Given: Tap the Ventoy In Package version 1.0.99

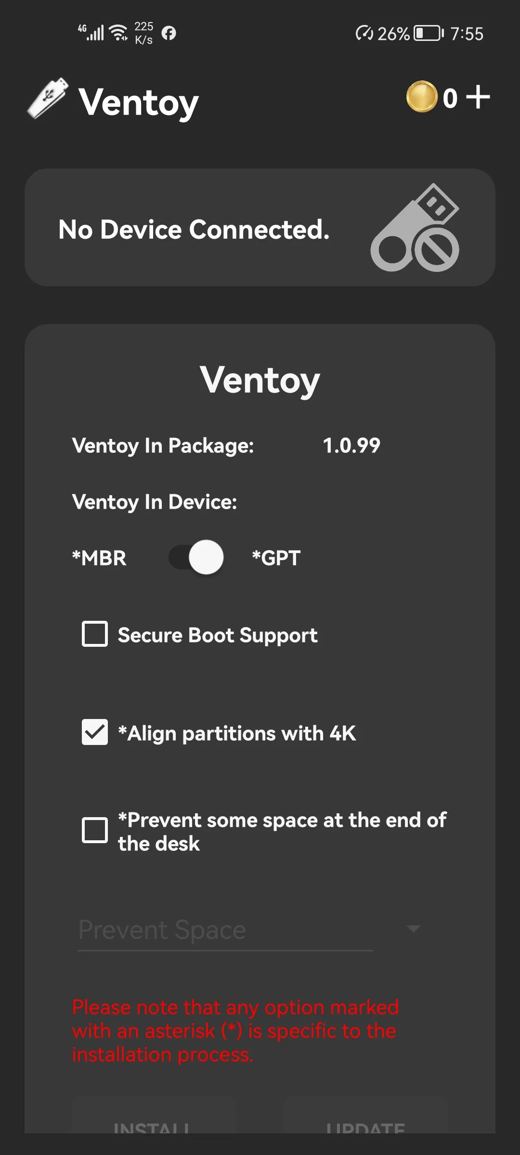Looking at the screenshot, I should [x=351, y=445].
